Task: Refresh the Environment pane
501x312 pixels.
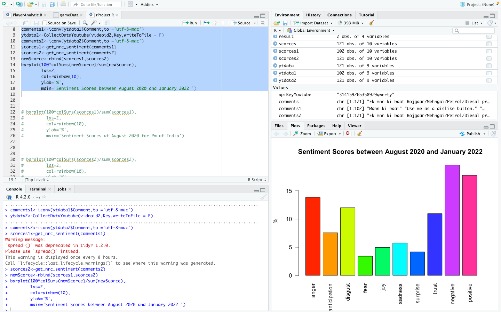Action: coord(490,23)
